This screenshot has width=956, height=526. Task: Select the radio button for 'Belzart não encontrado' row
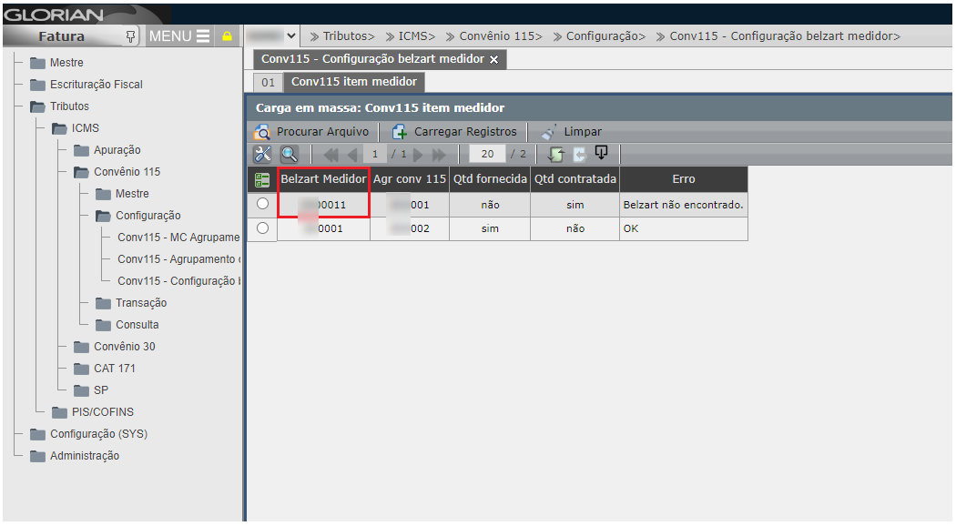(x=262, y=204)
